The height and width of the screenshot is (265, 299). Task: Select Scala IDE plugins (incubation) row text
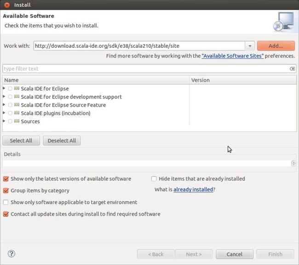pyautogui.click(x=56, y=113)
